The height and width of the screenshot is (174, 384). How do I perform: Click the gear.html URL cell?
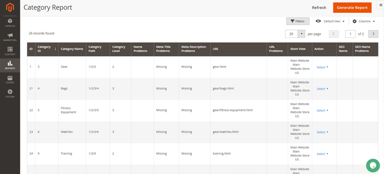[239, 67]
